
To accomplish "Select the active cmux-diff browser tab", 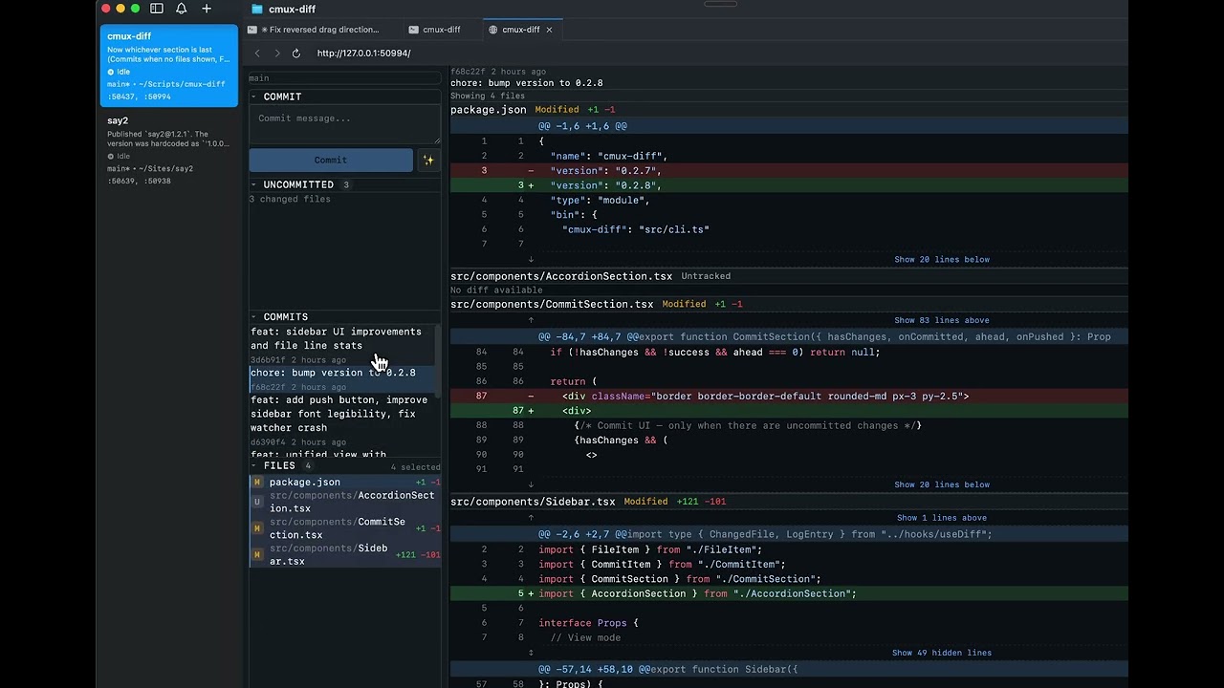I will (x=521, y=30).
